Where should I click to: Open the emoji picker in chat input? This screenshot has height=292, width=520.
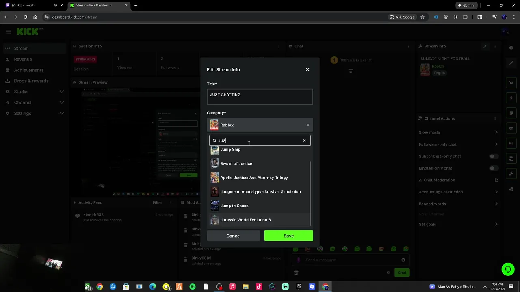pos(403,260)
